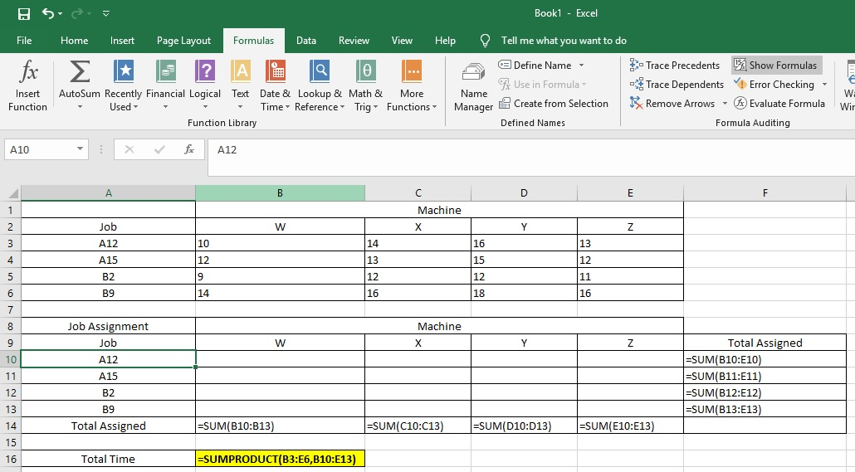Click Evaluate Formula
The height and width of the screenshot is (472, 855).
[779, 104]
